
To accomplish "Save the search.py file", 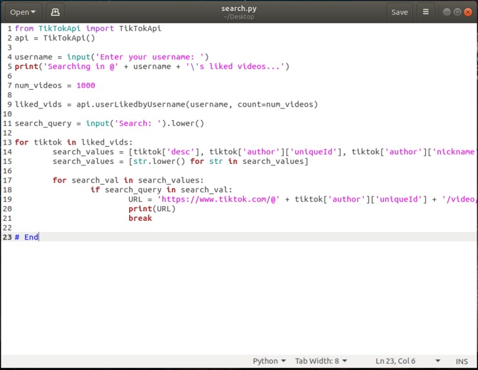I will click(x=399, y=12).
